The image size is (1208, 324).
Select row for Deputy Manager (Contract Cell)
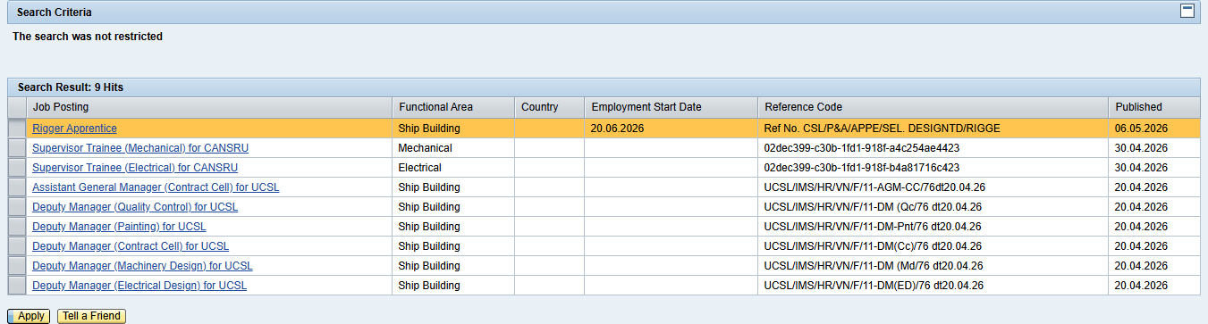17,246
